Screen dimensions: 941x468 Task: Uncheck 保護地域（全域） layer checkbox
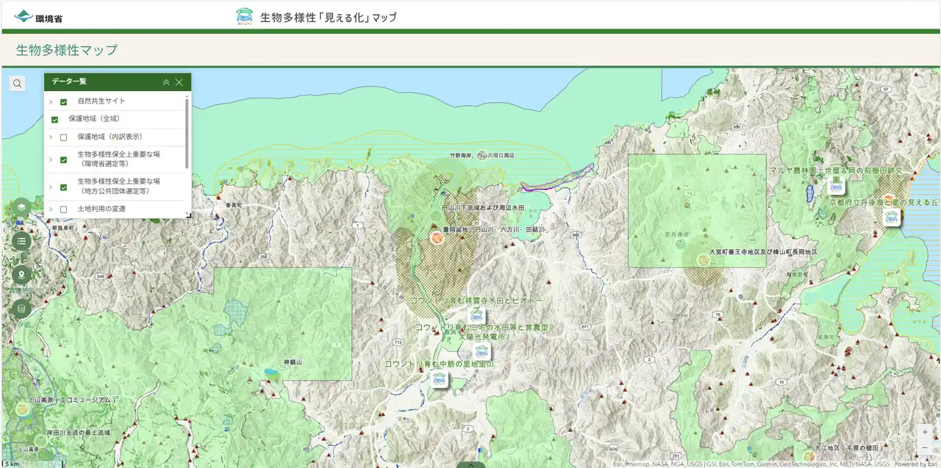click(x=55, y=120)
